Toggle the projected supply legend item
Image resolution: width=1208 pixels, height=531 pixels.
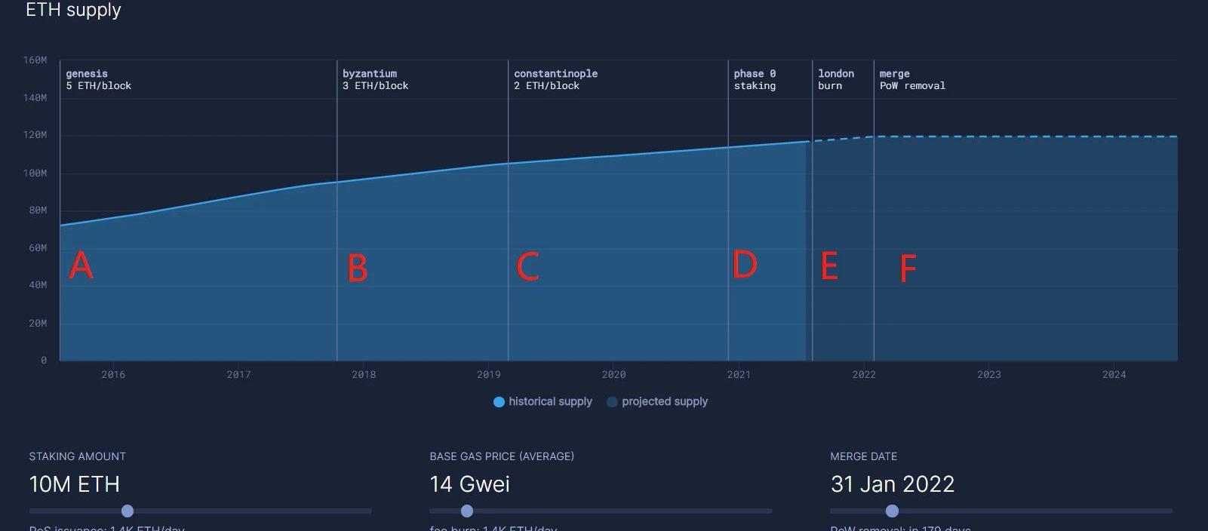coord(657,402)
